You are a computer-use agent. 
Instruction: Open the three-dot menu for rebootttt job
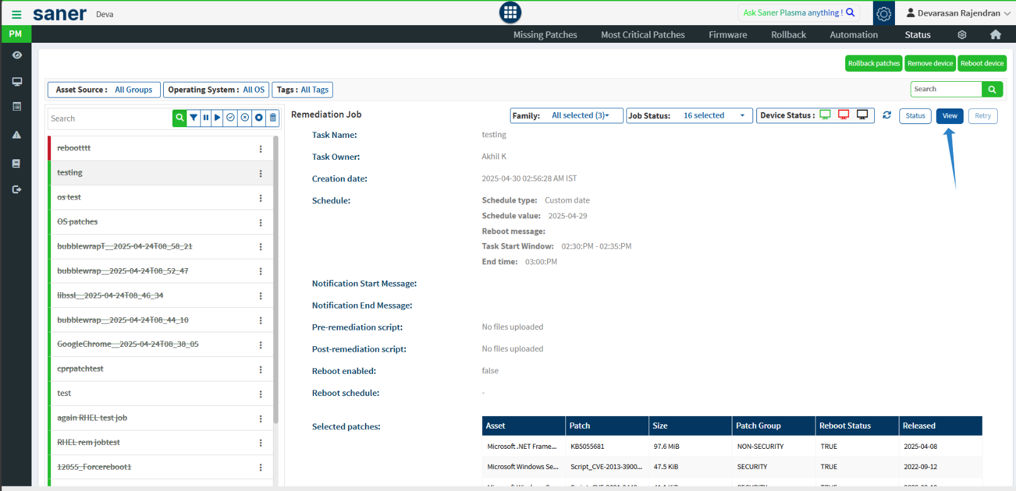point(260,149)
